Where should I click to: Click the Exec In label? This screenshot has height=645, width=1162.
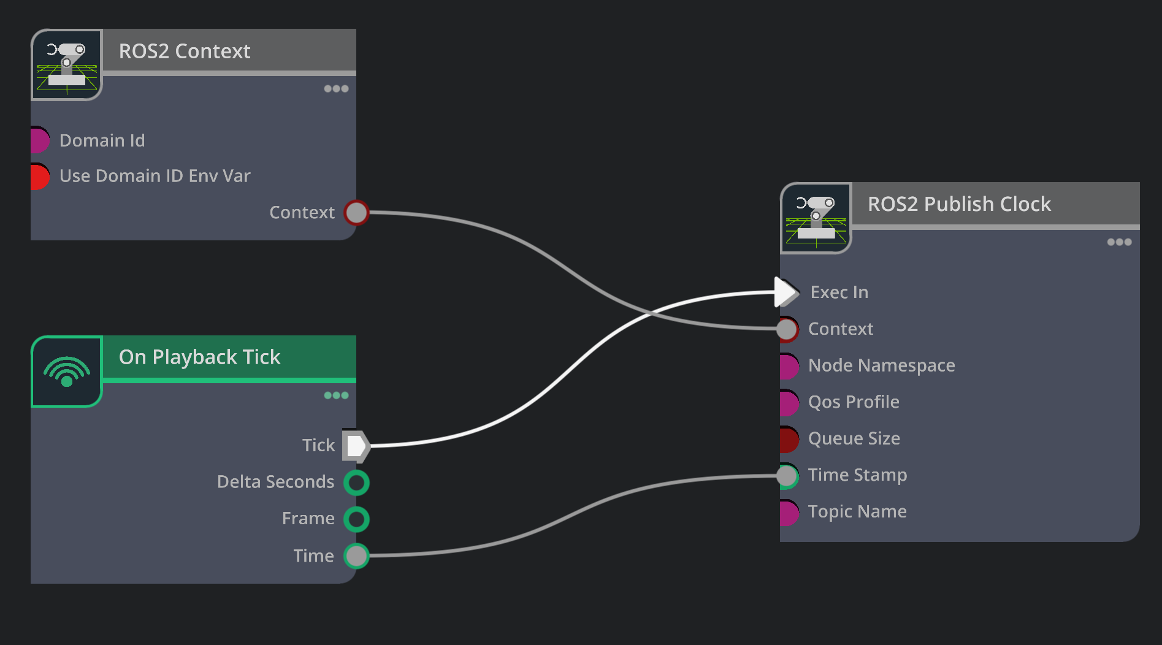(x=839, y=292)
